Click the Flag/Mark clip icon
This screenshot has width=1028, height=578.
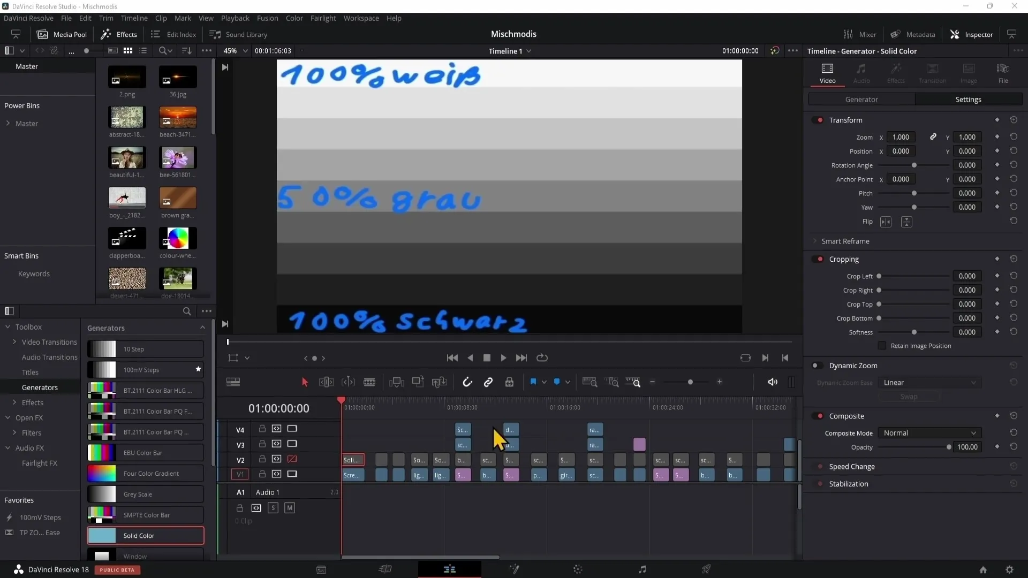(533, 382)
